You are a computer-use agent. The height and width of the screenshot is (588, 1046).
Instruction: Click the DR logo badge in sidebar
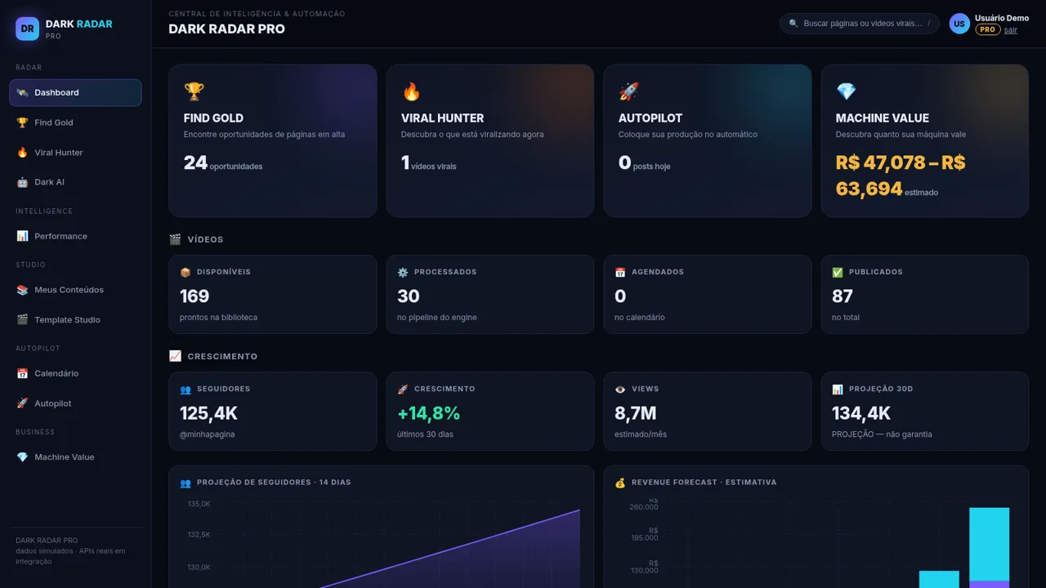pyautogui.click(x=27, y=29)
